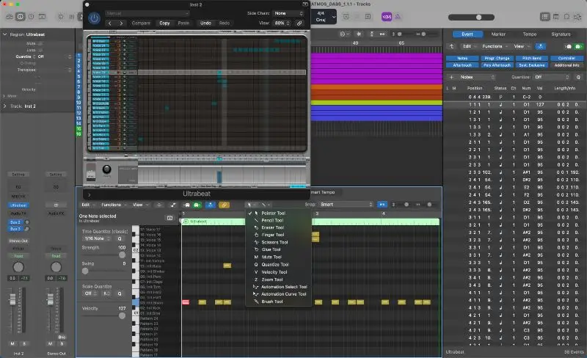This screenshot has height=358, width=587.
Task: Open the piano roll Snap dropdown
Action: click(345, 205)
